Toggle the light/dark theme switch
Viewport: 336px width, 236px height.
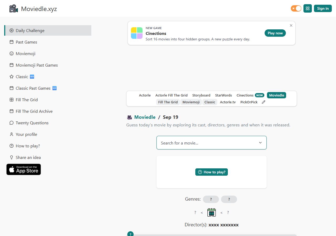[x=296, y=8]
